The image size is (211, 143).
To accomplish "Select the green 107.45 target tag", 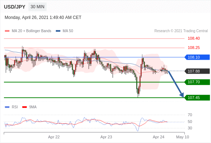I will [x=197, y=98].
